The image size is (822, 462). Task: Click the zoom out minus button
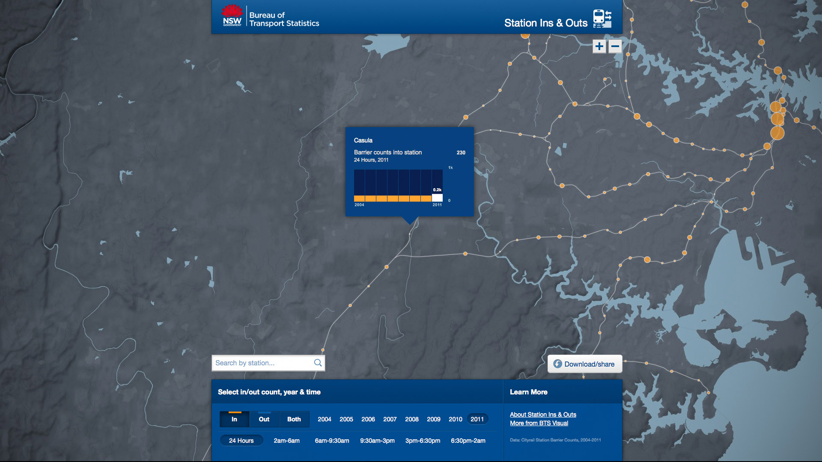click(x=615, y=46)
